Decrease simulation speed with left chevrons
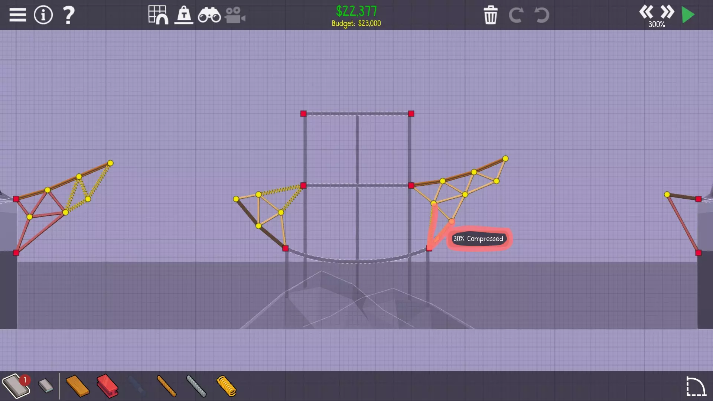 pyautogui.click(x=646, y=12)
